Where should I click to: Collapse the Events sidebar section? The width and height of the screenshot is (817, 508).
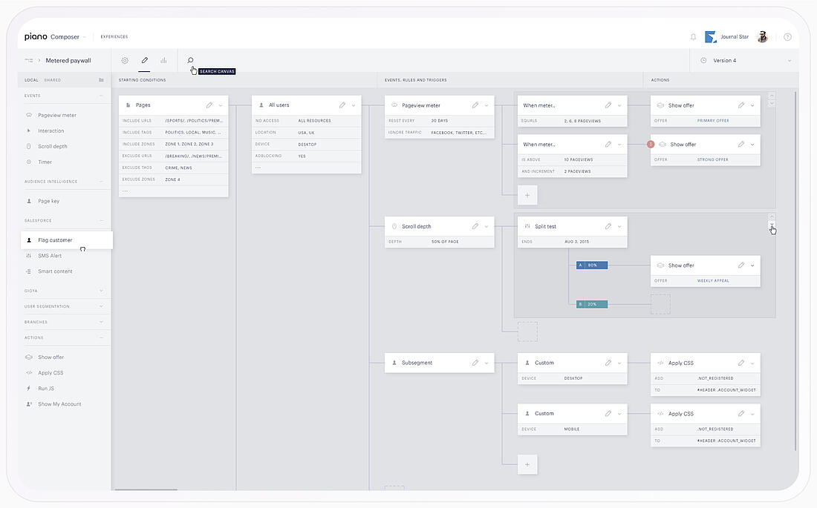pyautogui.click(x=101, y=96)
